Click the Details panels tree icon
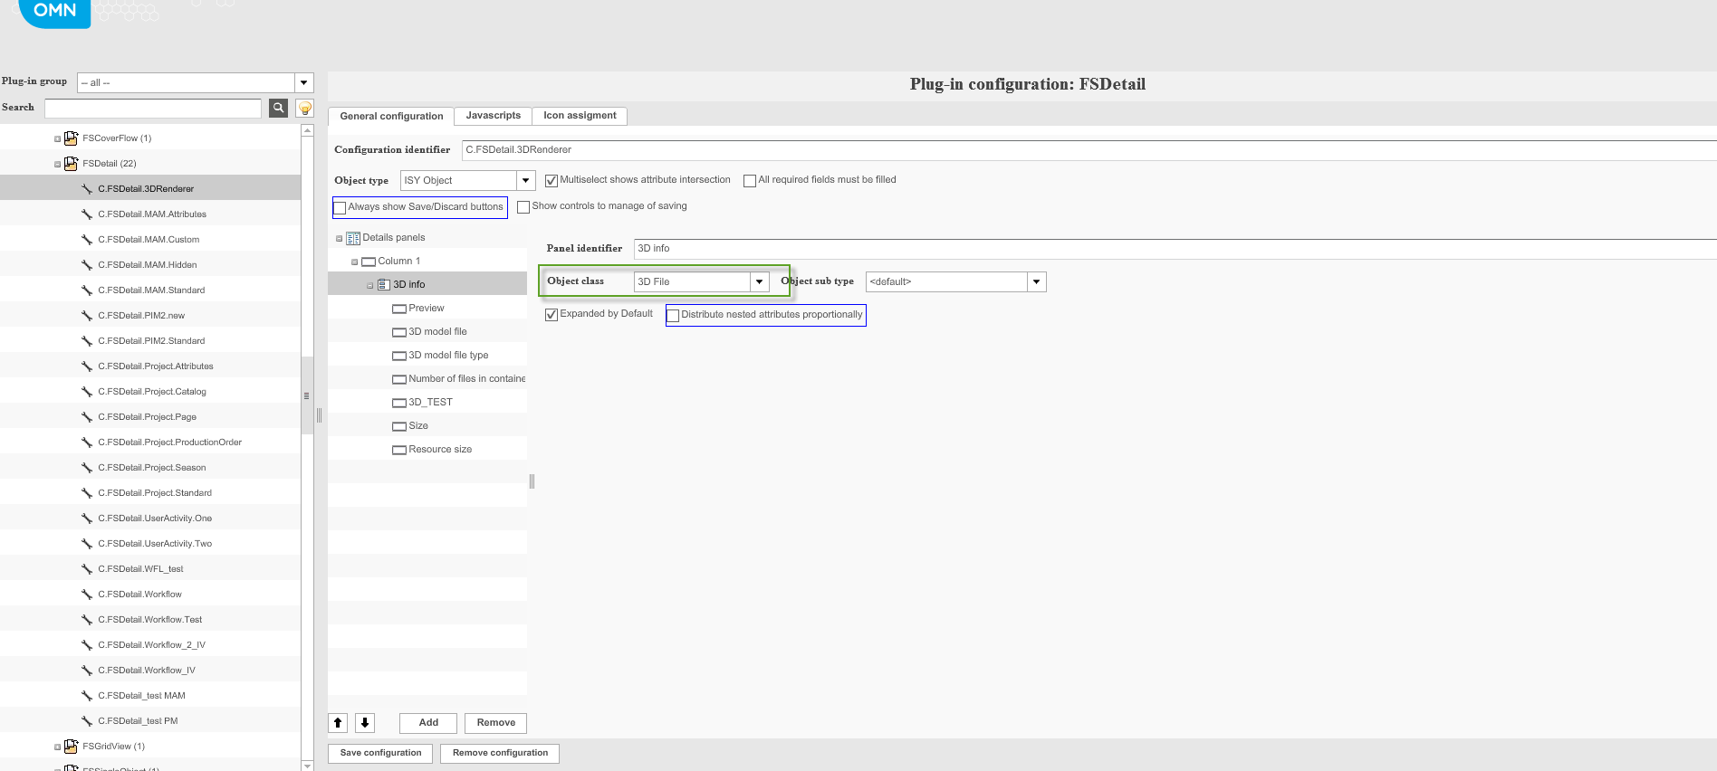The image size is (1717, 771). point(353,238)
